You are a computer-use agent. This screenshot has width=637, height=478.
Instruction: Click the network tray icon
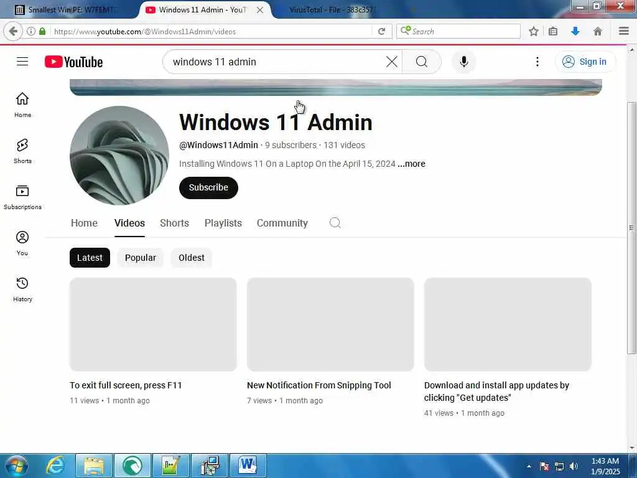[559, 466]
